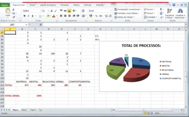189x117 pixels.
Task: Open the Arquivo file tab
Action: point(5,5)
